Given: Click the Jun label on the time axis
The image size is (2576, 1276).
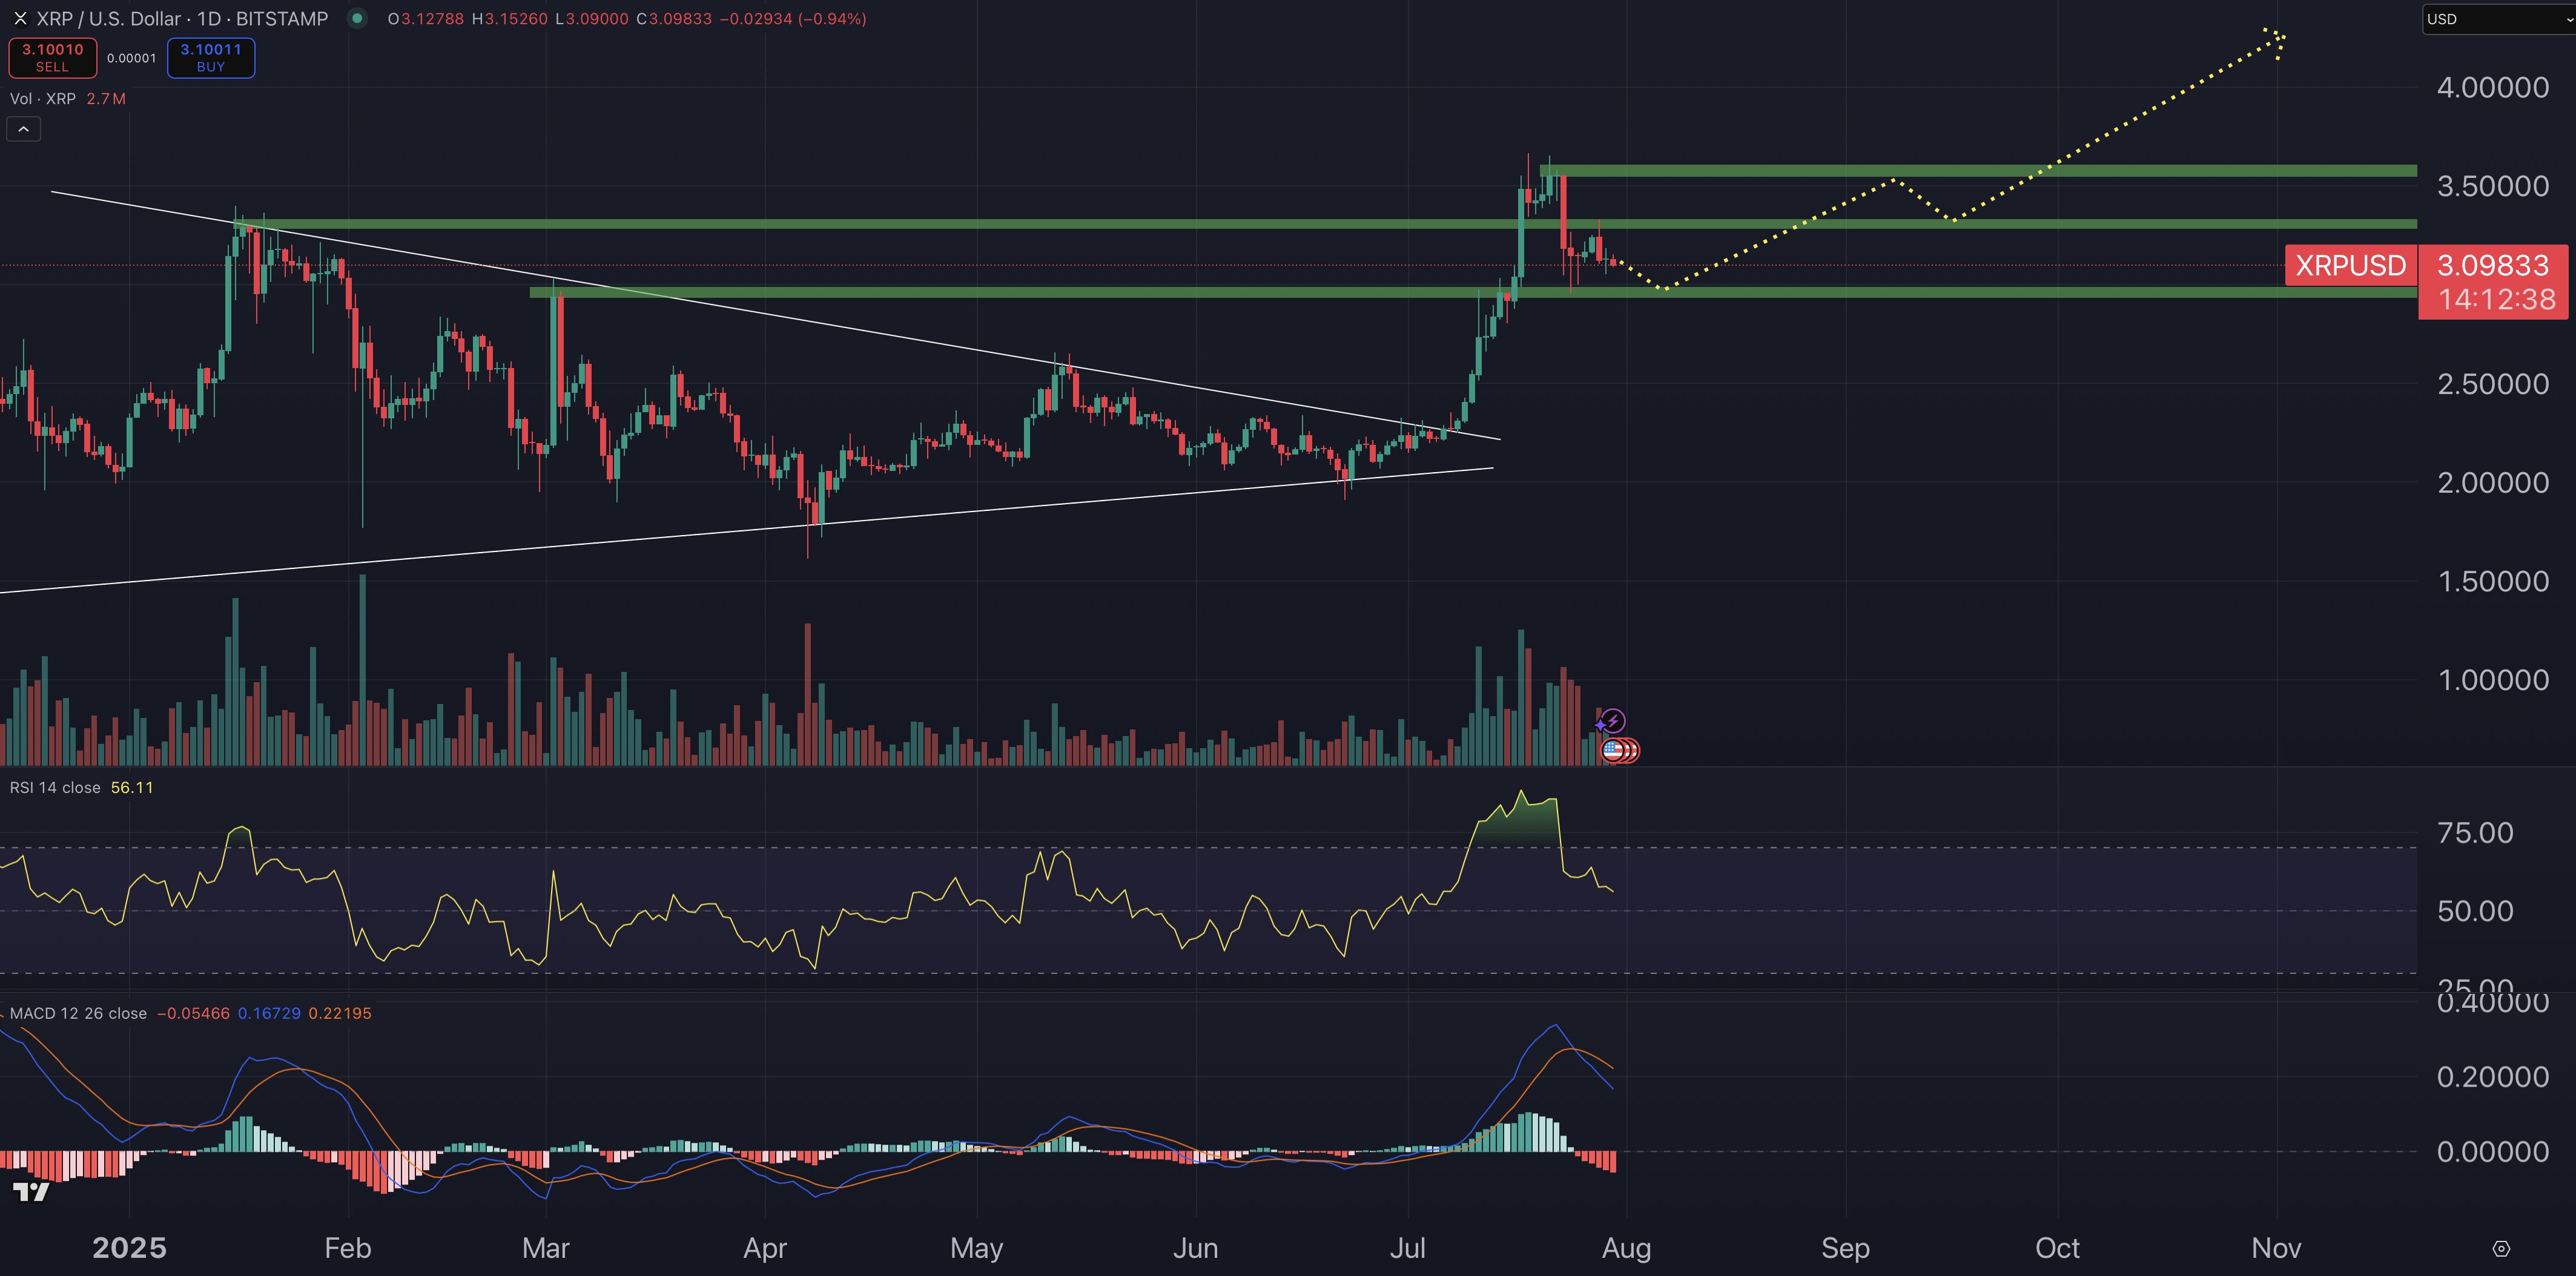Looking at the screenshot, I should pyautogui.click(x=1196, y=1248).
